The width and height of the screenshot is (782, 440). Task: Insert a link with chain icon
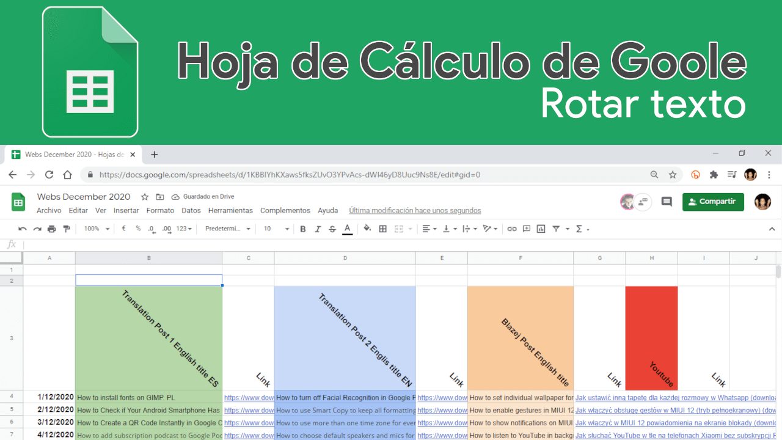(512, 229)
